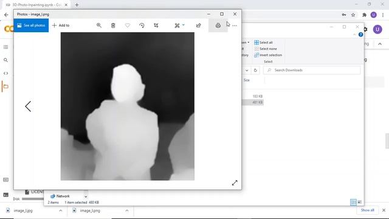Click See all photos button
Viewport: 389px width, 219px height.
[31, 26]
